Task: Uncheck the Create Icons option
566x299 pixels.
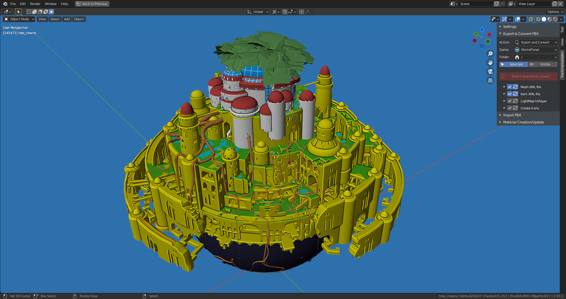Action: coord(510,108)
